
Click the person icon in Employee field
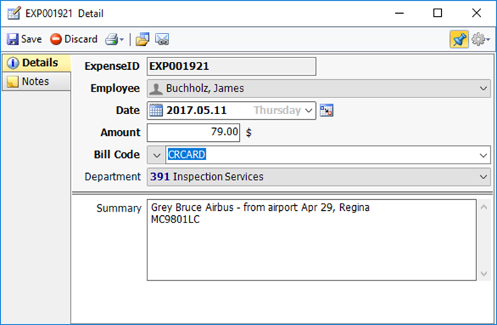(x=156, y=89)
